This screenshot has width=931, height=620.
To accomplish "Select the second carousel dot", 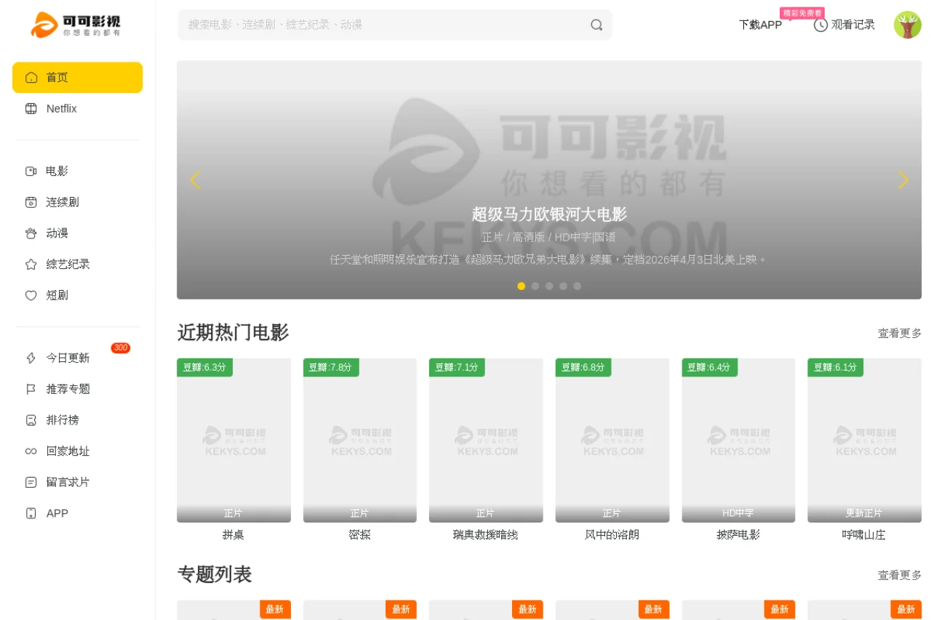I will [535, 286].
